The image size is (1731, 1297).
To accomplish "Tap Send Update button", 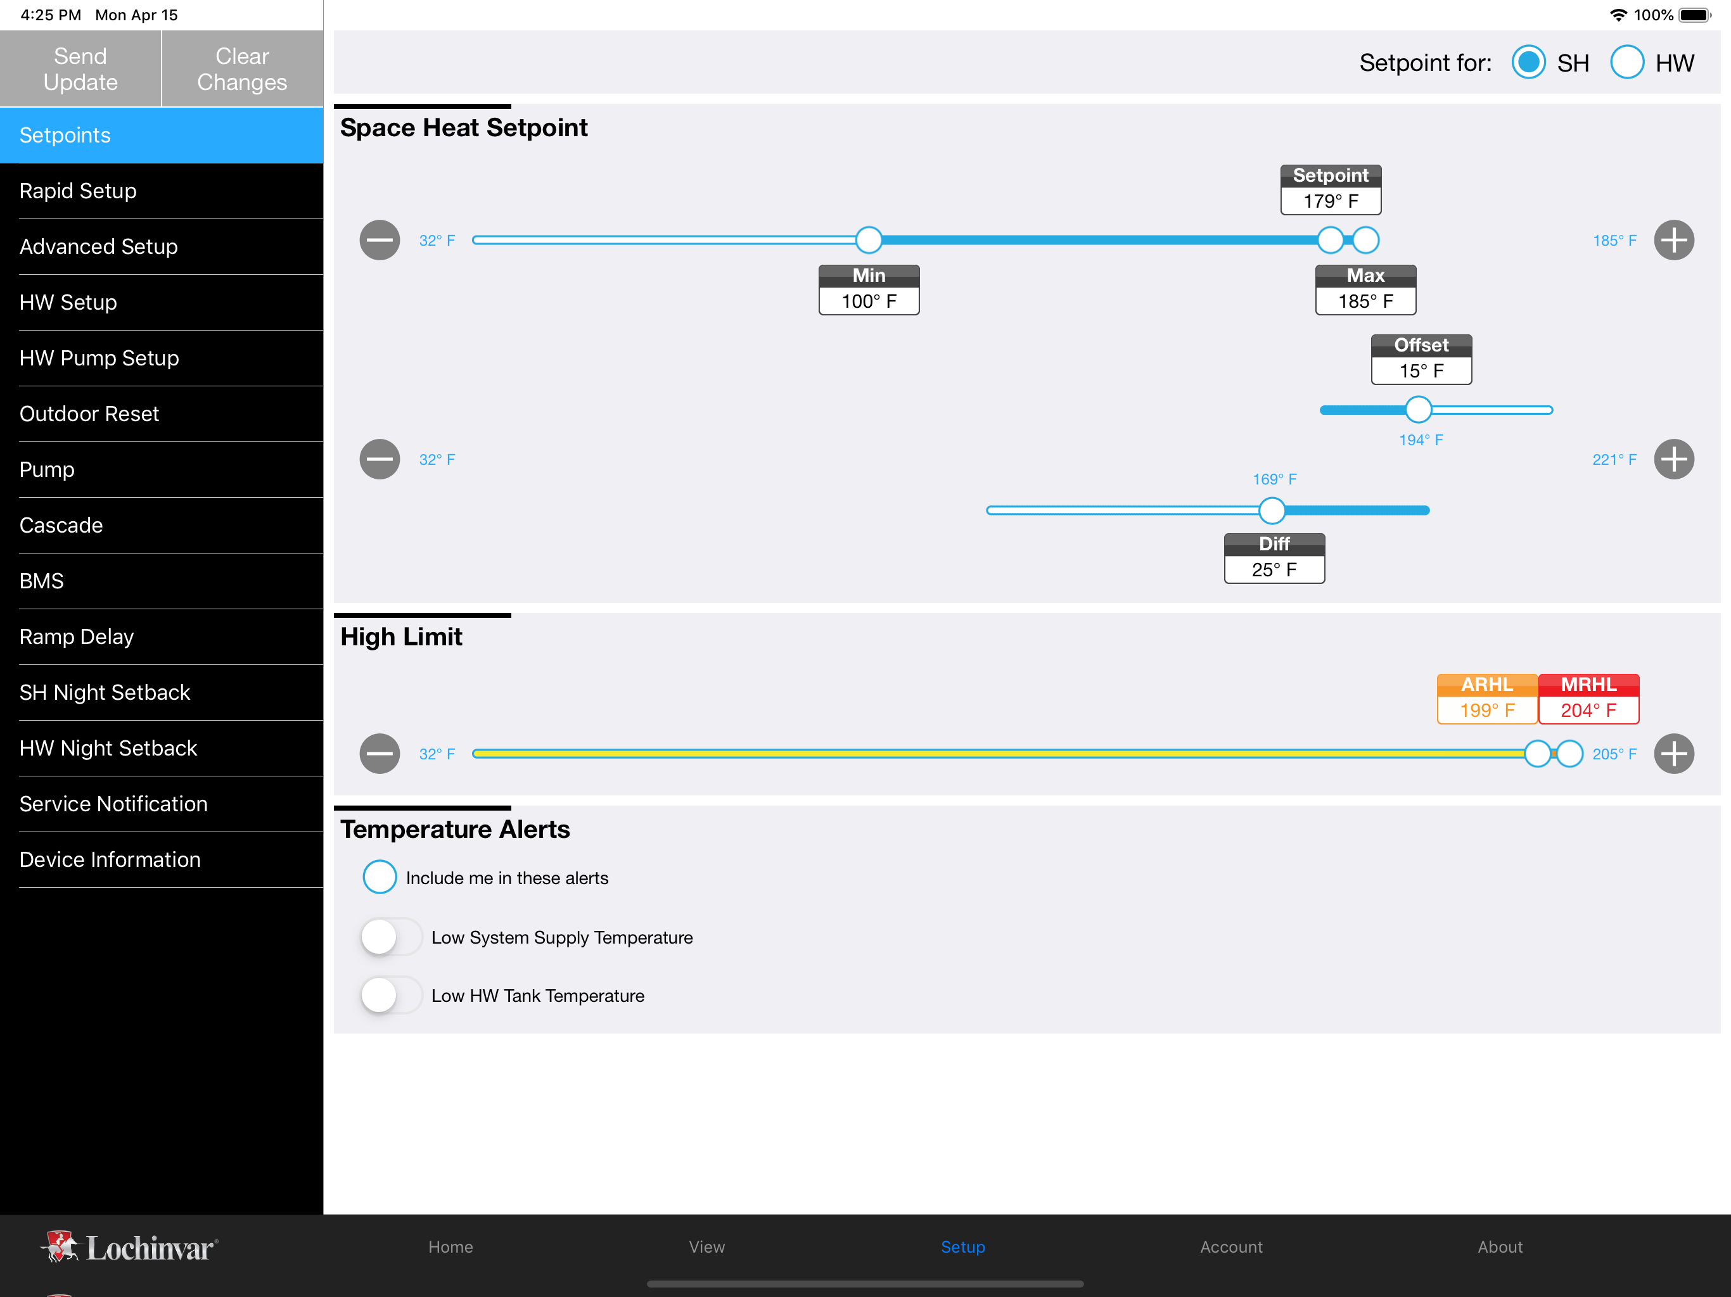I will pyautogui.click(x=80, y=69).
